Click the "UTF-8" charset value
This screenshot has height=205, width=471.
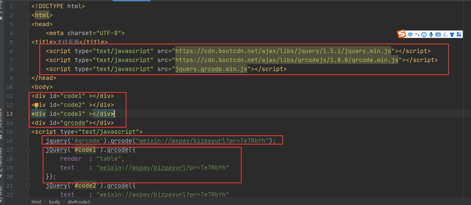click(108, 33)
